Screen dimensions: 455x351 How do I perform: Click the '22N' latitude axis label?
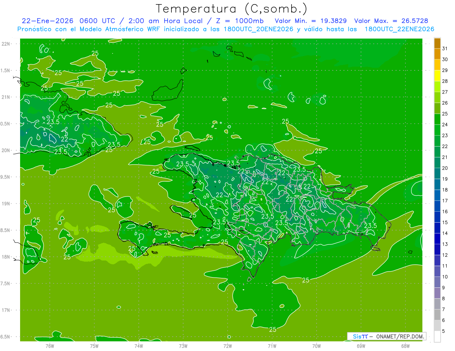click(x=6, y=44)
